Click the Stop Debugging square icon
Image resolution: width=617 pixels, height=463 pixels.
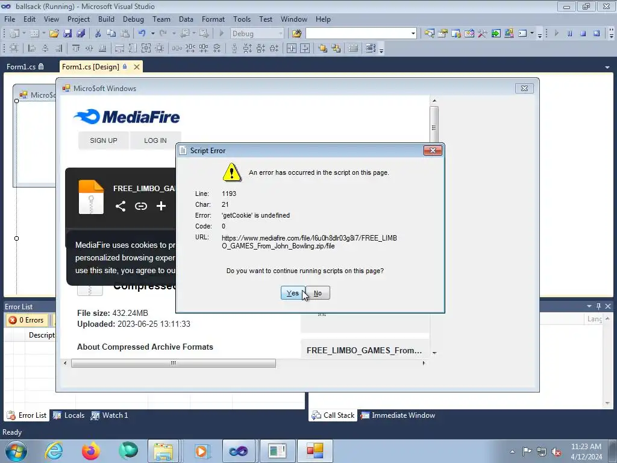tap(583, 34)
